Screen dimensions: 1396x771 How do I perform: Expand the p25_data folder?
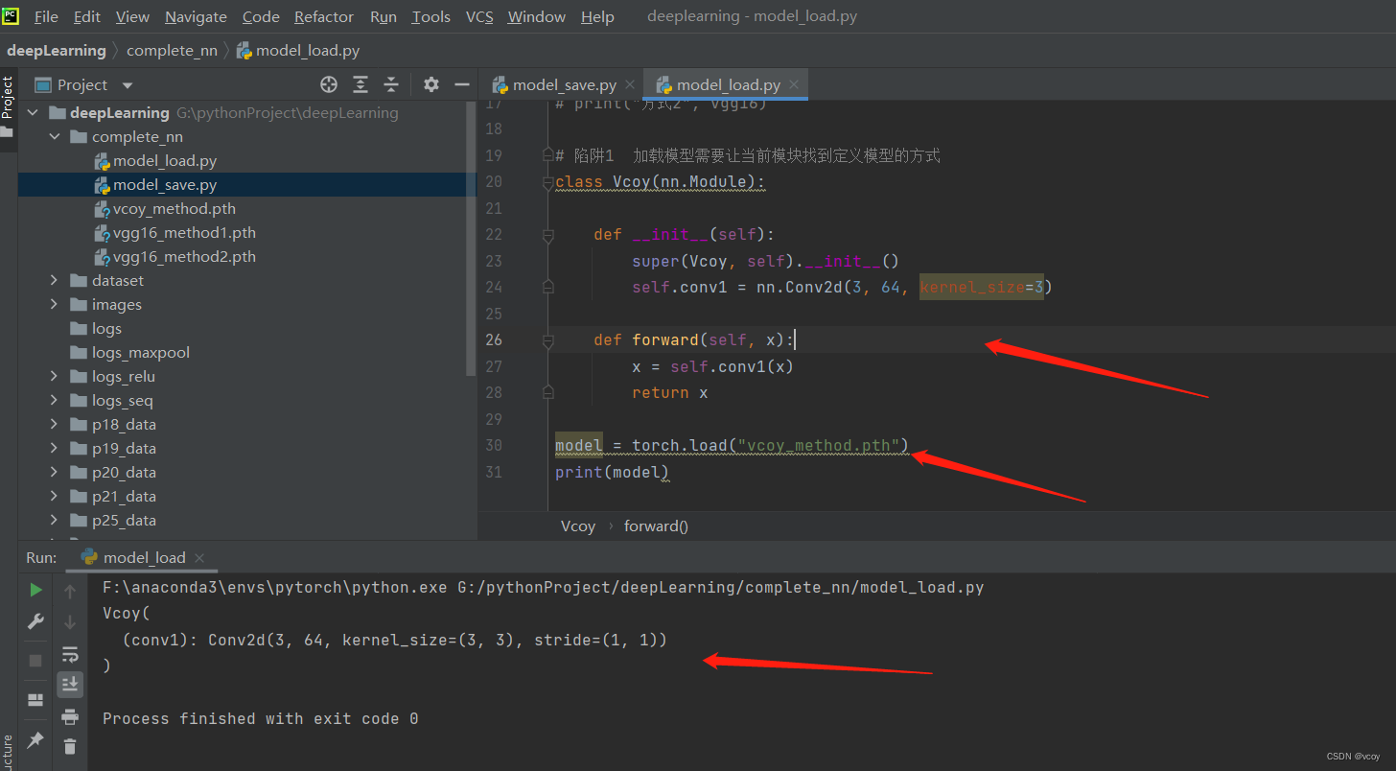point(55,521)
